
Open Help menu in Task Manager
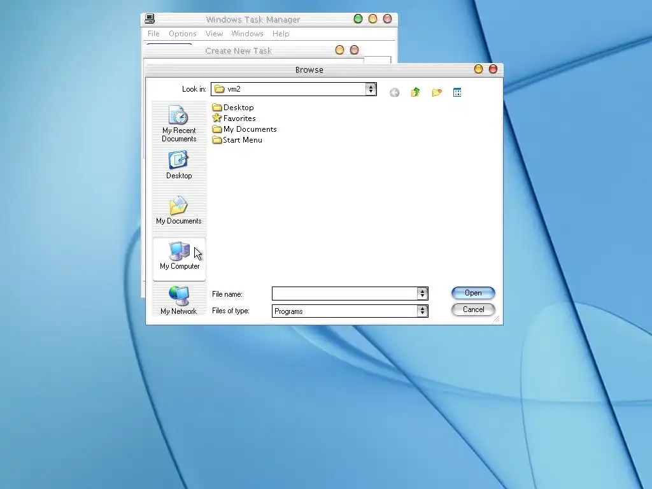[x=281, y=34]
